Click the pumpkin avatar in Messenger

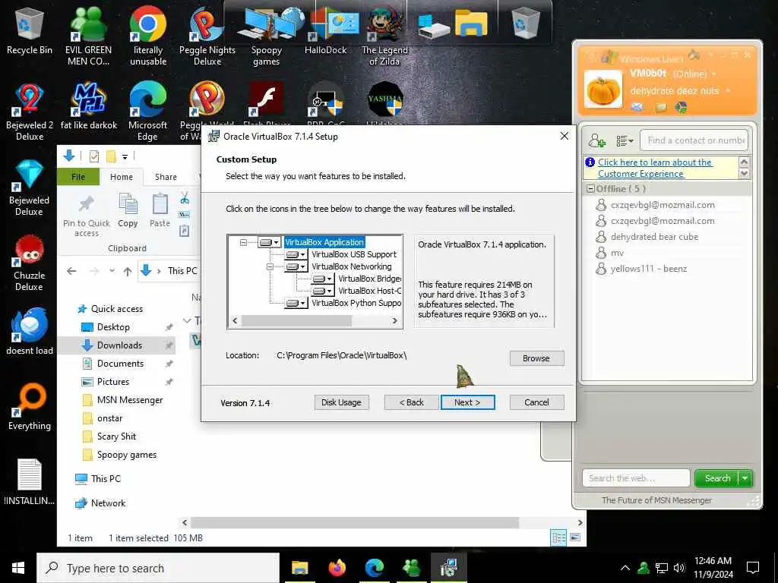tap(602, 90)
